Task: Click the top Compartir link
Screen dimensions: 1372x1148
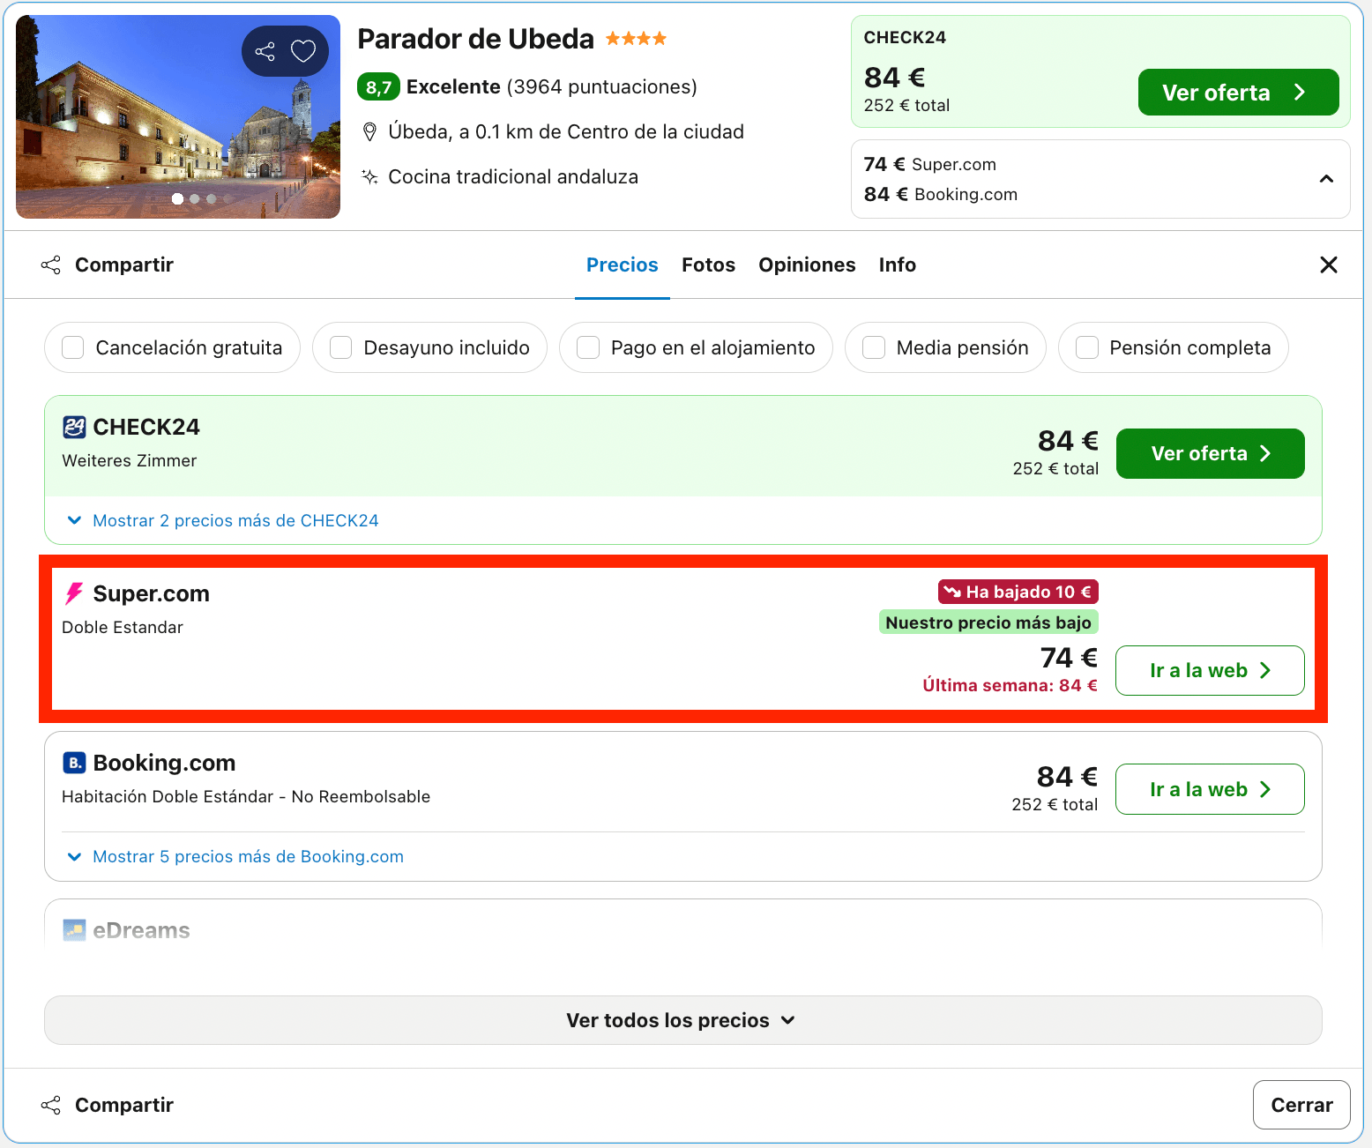Action: click(x=124, y=265)
